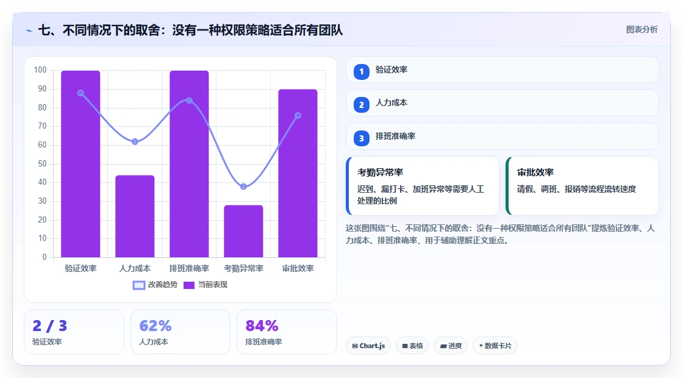Click the summary paragraph starting 这张图围绕
Screen dimensions: 683x378
click(501, 234)
